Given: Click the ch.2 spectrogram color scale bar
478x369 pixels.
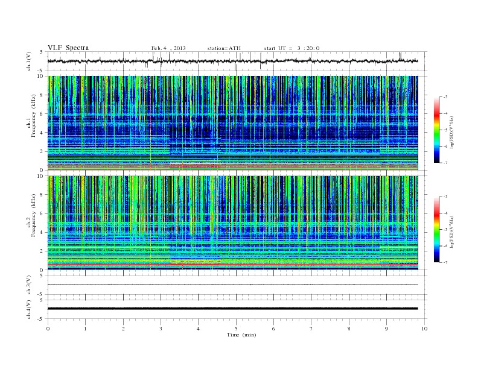Looking at the screenshot, I should 436,229.
